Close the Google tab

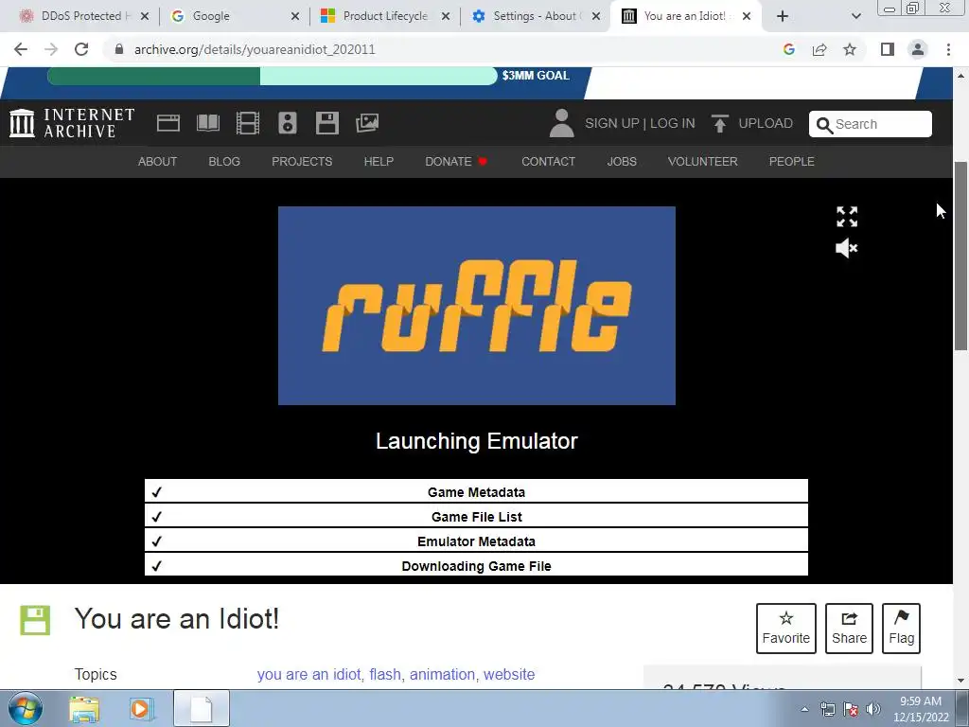point(295,16)
